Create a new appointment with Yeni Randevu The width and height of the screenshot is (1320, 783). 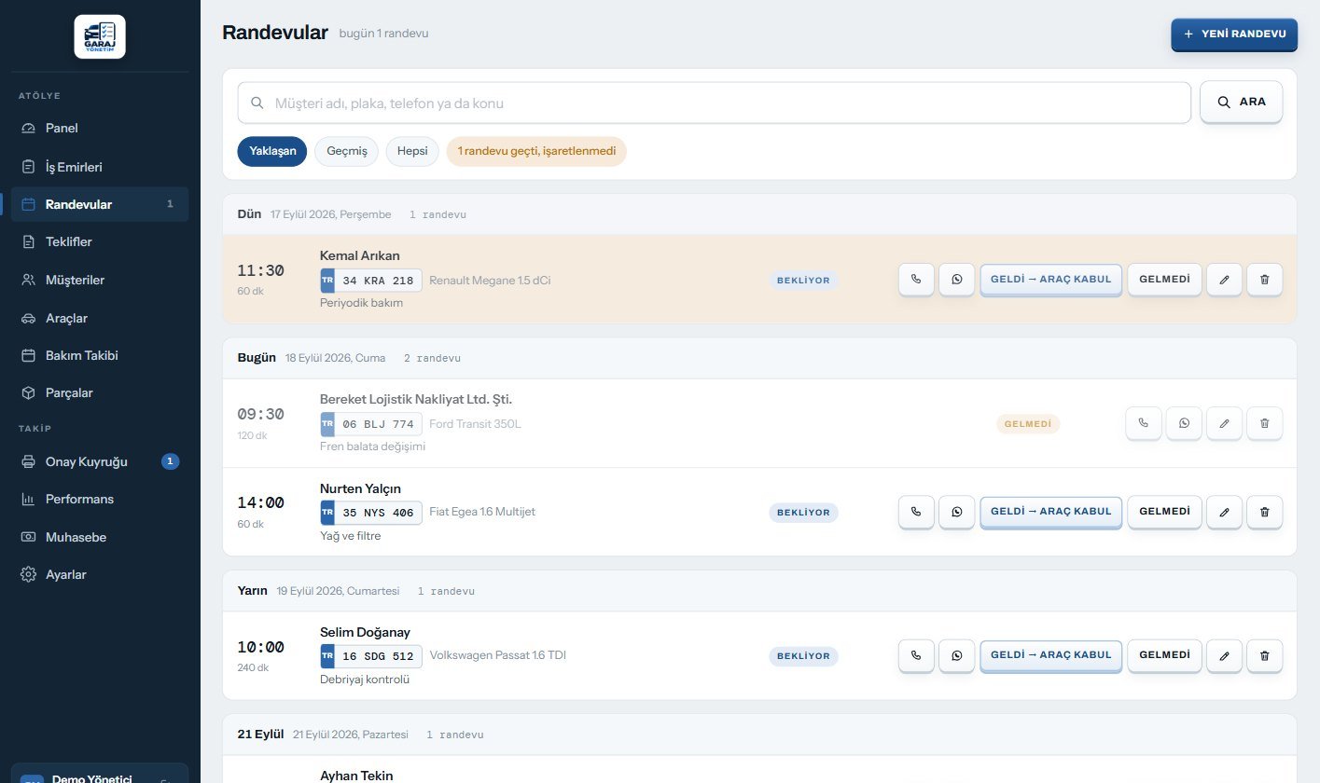point(1234,34)
